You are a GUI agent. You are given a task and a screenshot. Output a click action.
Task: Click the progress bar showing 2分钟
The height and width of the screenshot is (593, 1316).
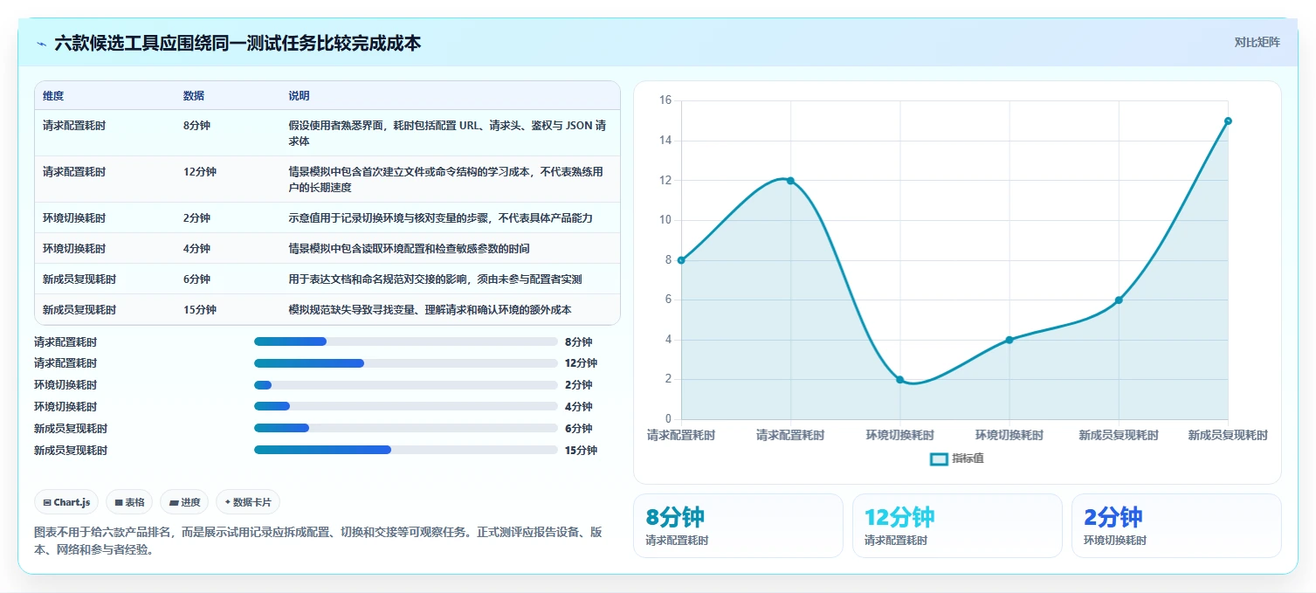(x=405, y=385)
